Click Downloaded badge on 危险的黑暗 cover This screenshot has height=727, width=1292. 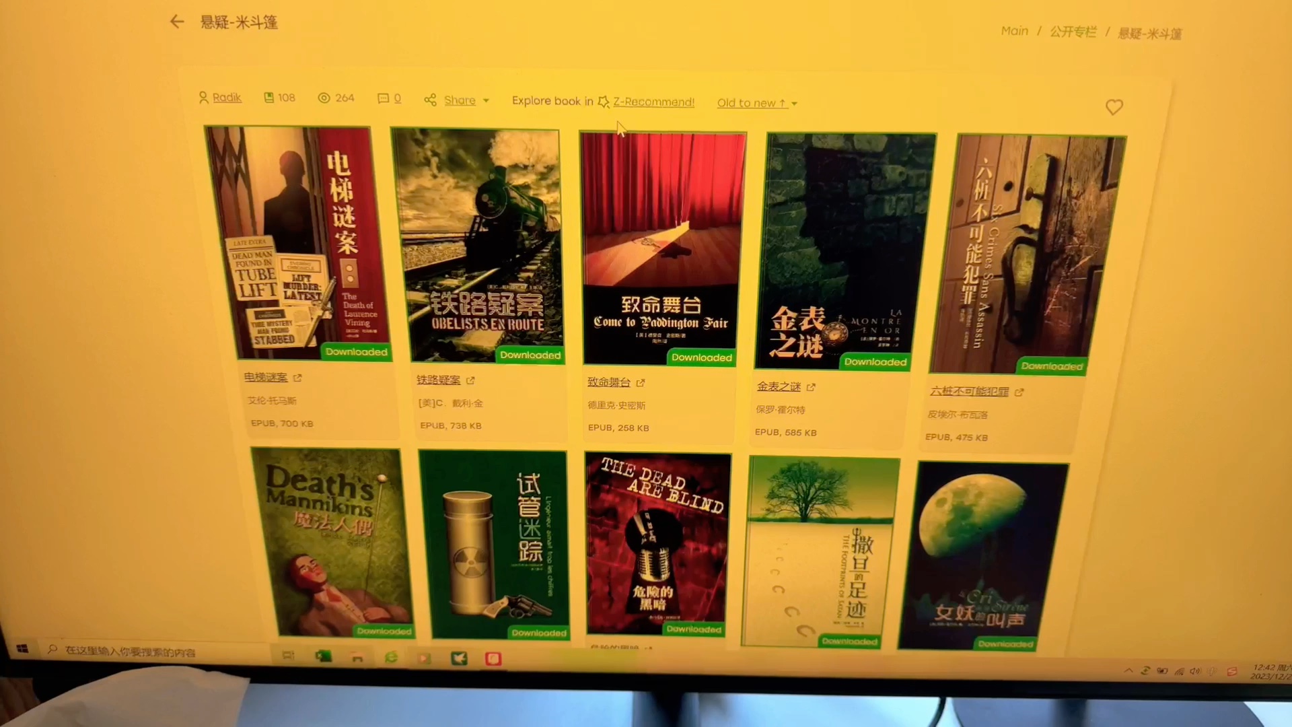[694, 629]
